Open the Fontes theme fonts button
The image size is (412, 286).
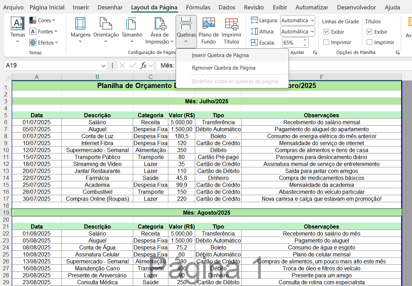point(44,32)
